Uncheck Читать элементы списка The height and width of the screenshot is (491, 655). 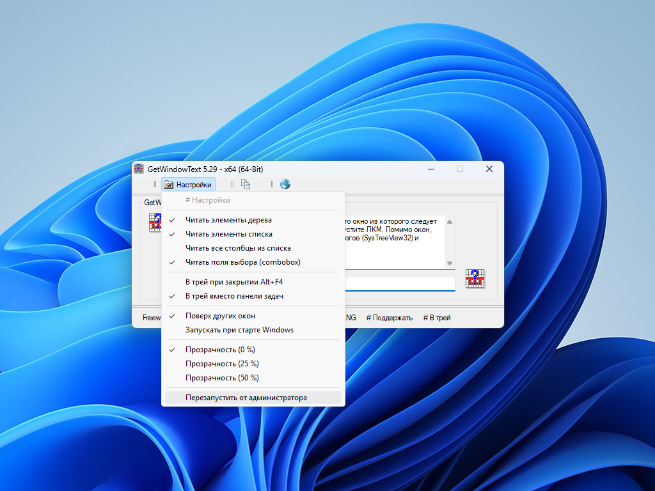(228, 234)
